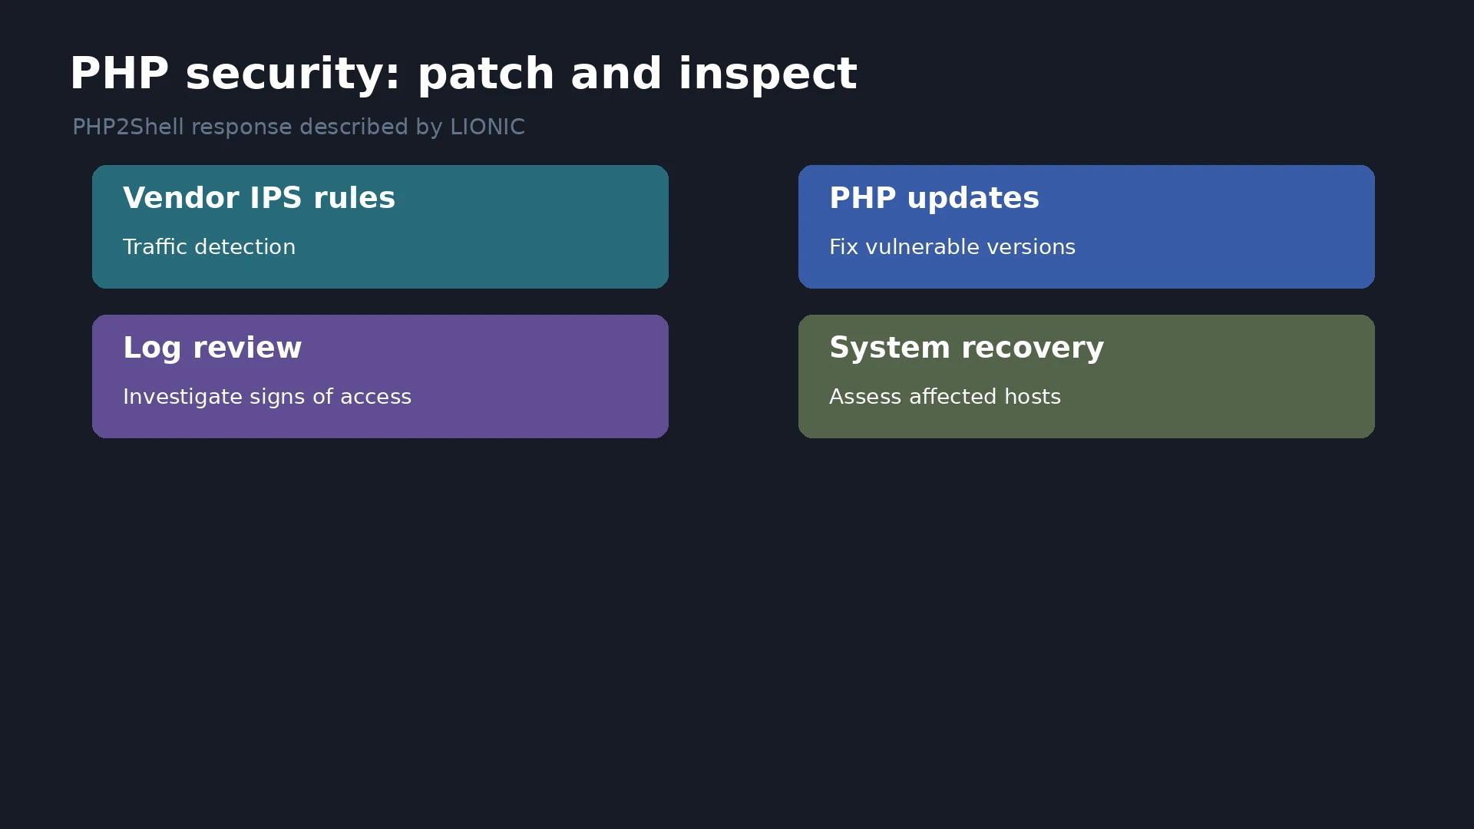1474x829 pixels.
Task: Click the 'System recovery' heading
Action: pyautogui.click(x=967, y=348)
